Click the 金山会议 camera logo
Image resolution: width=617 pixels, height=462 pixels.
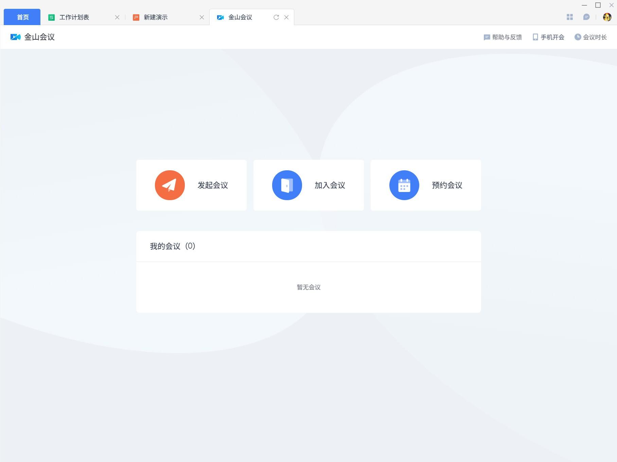(x=15, y=37)
